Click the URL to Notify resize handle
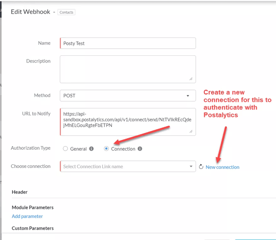Screen dimensions: 276x240 point(191,131)
